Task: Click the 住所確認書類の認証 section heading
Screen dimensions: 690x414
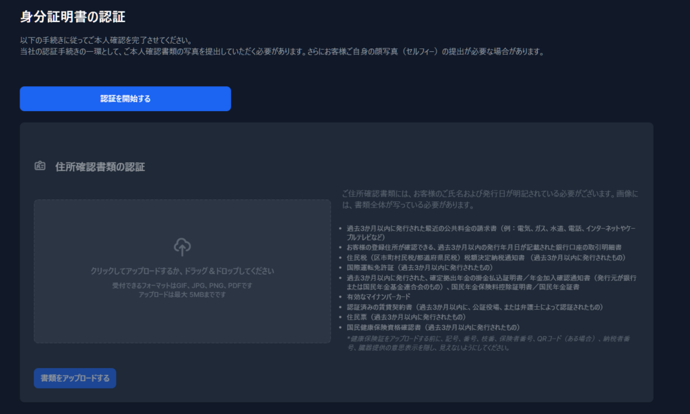Action: click(x=100, y=167)
